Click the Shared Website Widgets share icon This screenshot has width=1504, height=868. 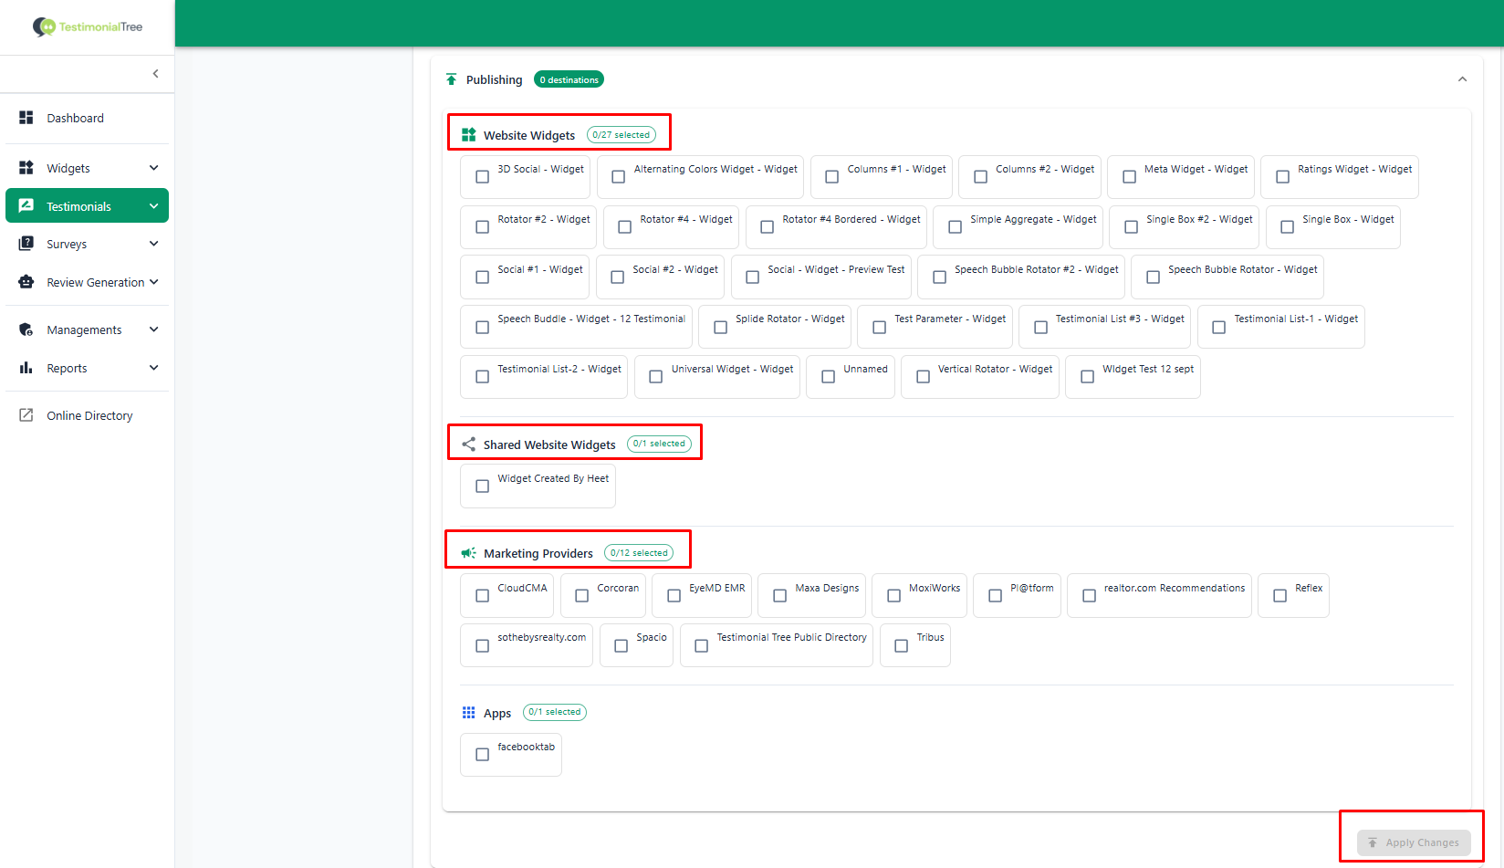click(x=469, y=444)
